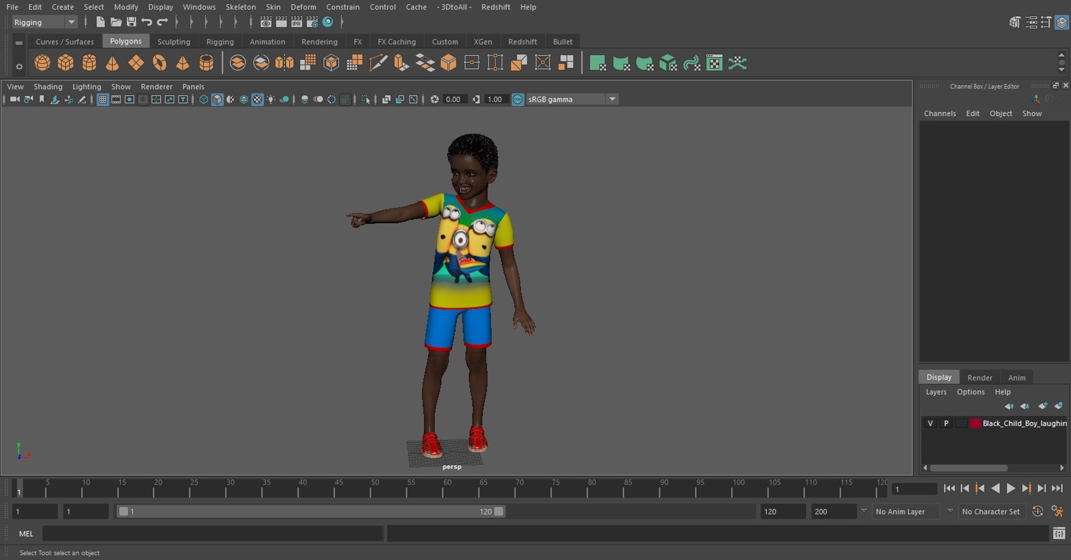1071x560 pixels.
Task: Play animation forwards
Action: 1011,489
